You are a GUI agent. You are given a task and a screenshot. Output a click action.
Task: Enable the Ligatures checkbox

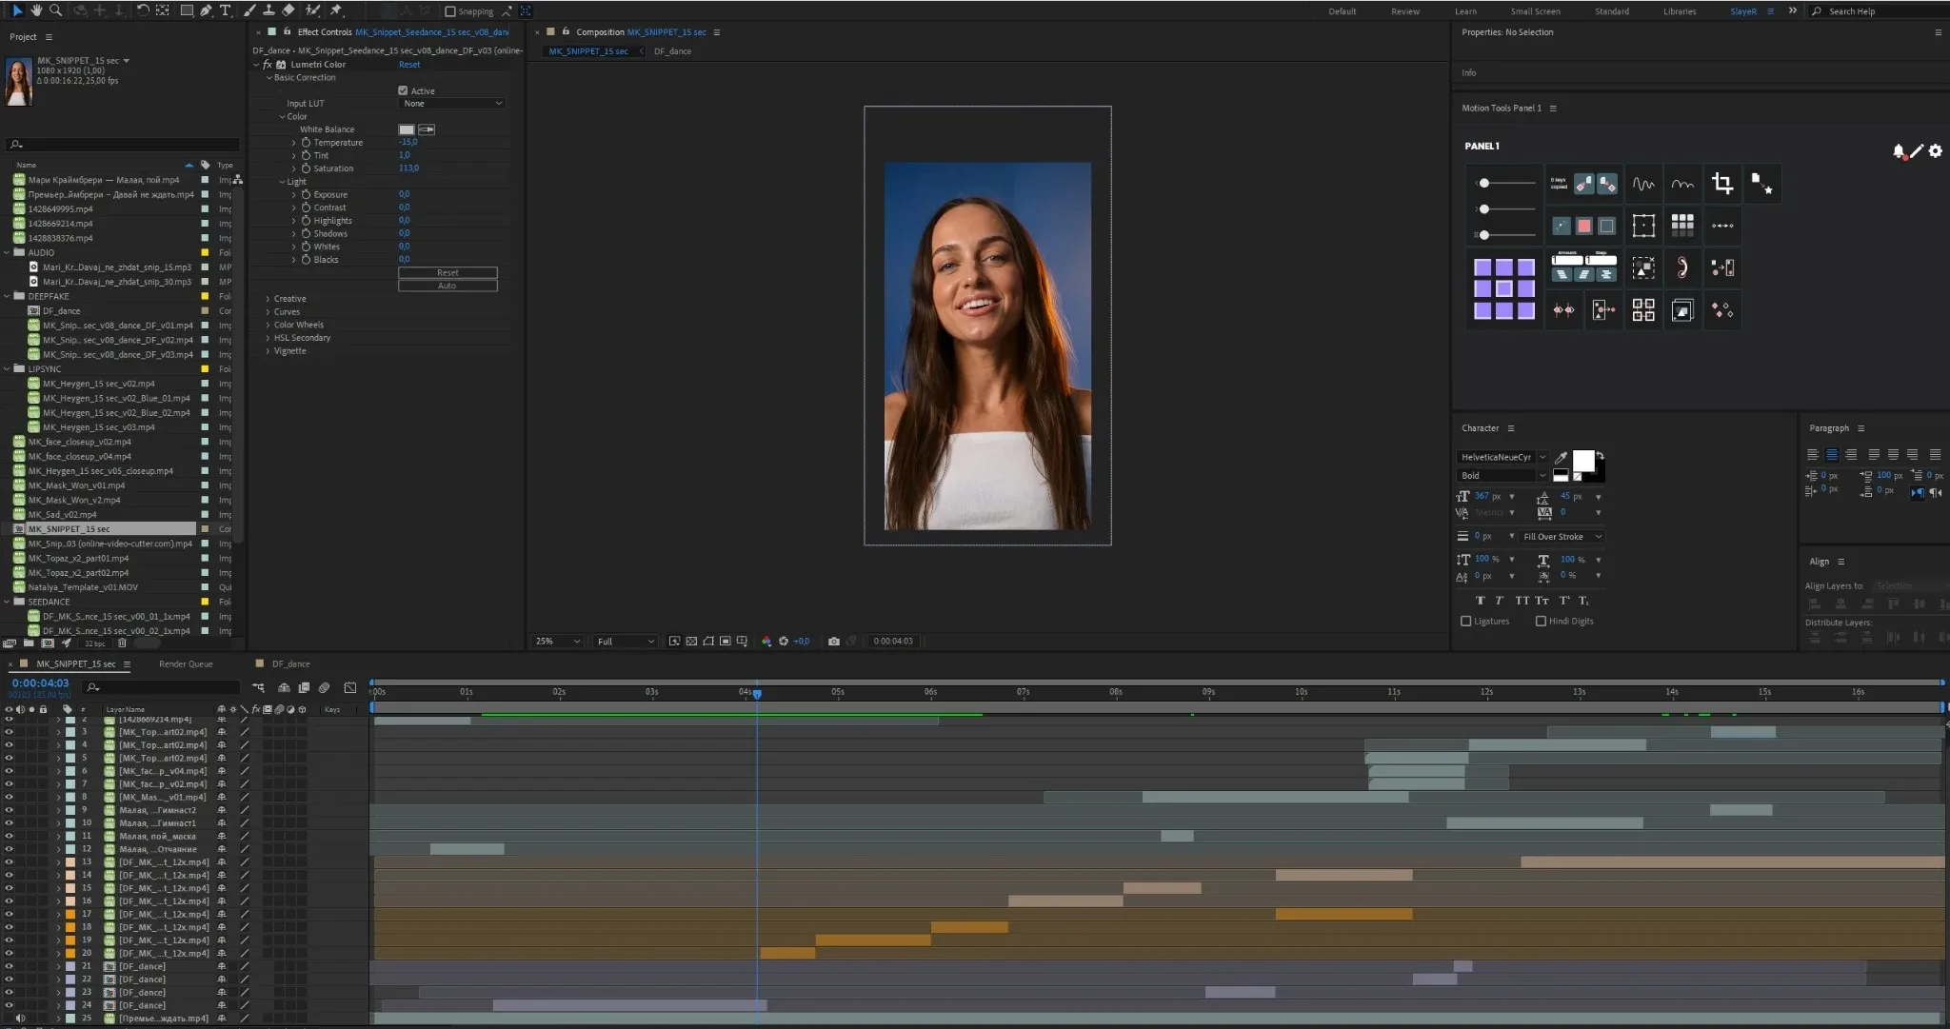pos(1466,622)
